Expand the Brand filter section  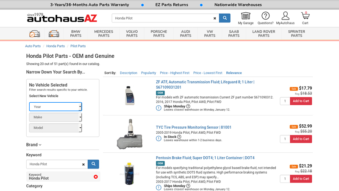pyautogui.click(x=34, y=145)
